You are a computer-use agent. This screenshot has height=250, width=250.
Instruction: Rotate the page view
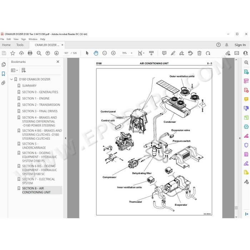click(208, 53)
